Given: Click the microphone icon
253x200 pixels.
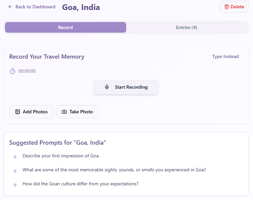Looking at the screenshot, I should (x=107, y=87).
